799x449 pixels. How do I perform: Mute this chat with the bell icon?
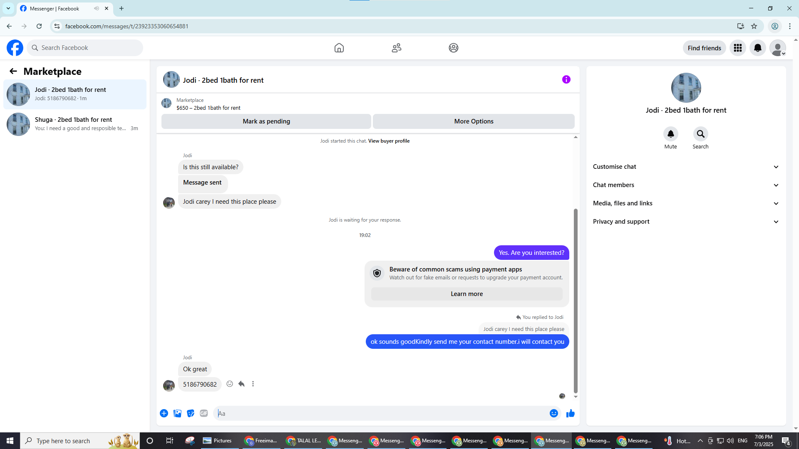pyautogui.click(x=670, y=134)
